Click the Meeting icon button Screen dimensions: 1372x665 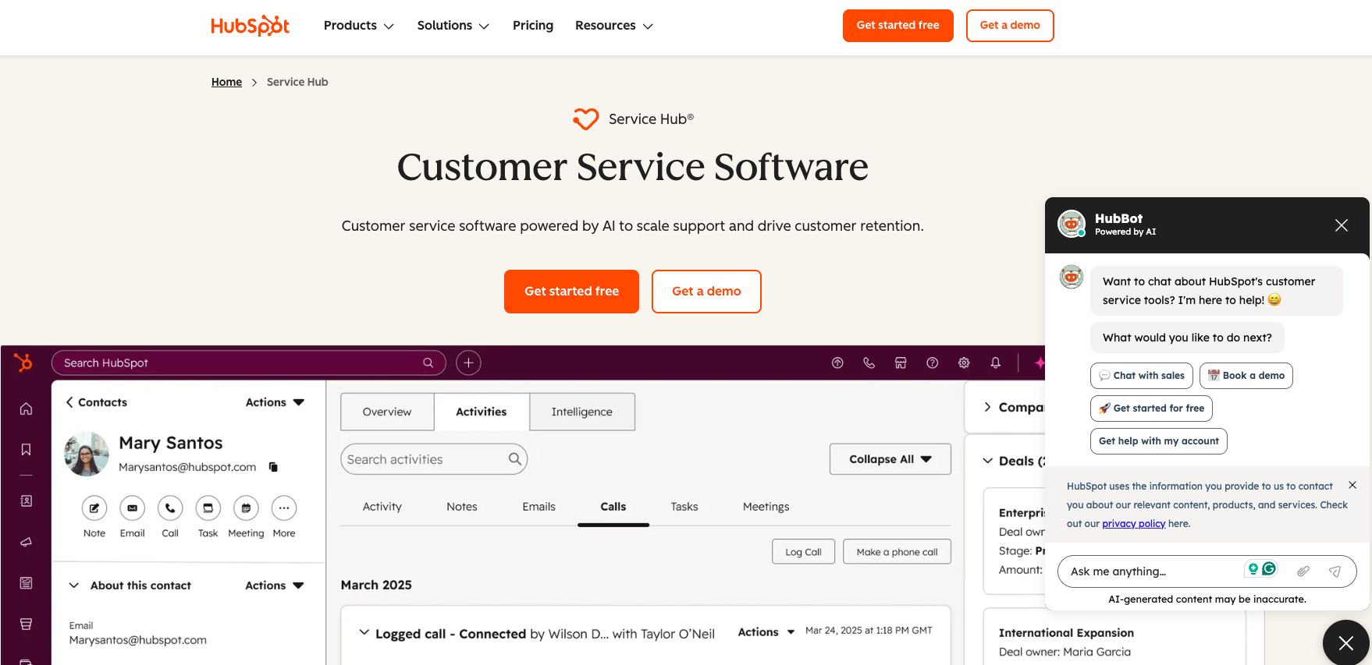(246, 508)
